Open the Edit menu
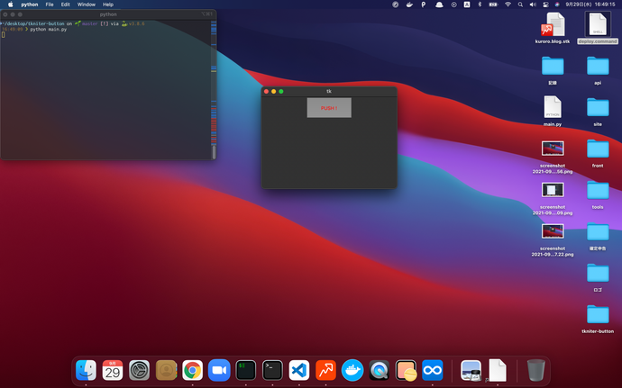622x388 pixels. click(x=66, y=5)
